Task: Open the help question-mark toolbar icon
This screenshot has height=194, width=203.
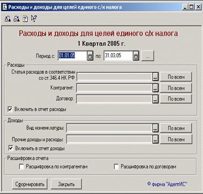Action: pos(25,19)
